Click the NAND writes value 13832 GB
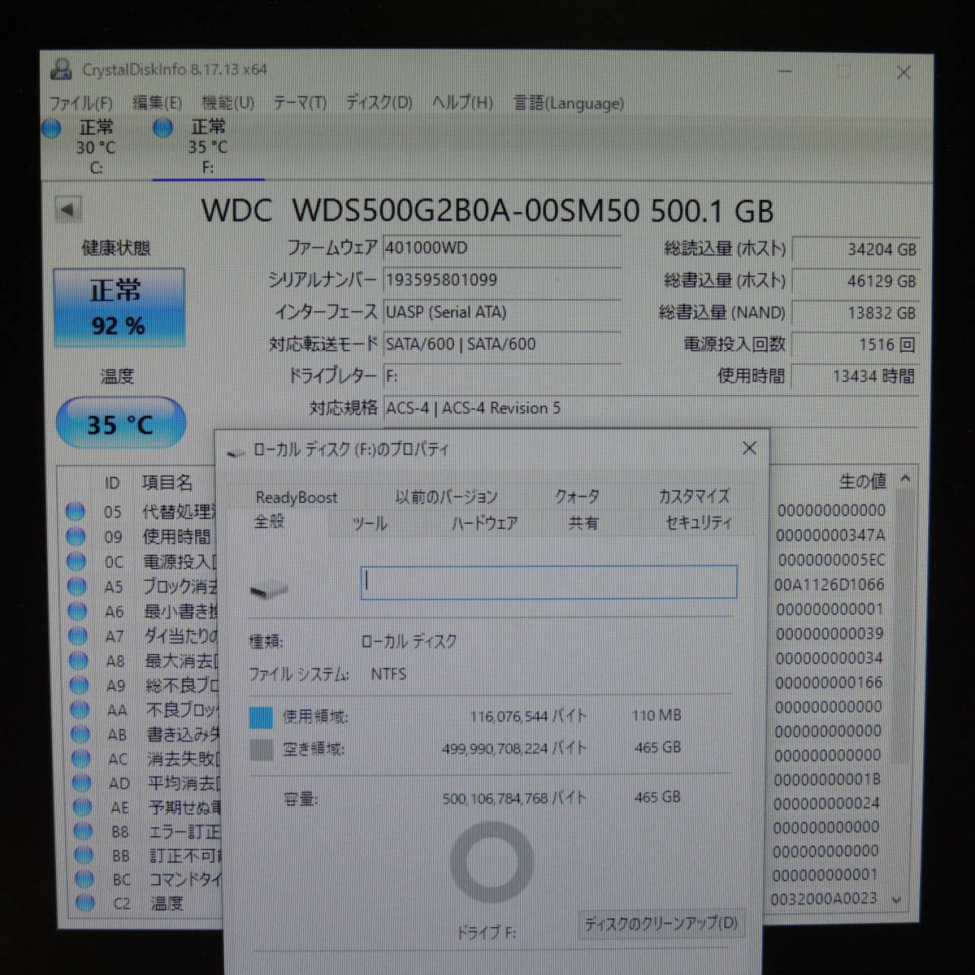The width and height of the screenshot is (975, 975). tap(856, 313)
